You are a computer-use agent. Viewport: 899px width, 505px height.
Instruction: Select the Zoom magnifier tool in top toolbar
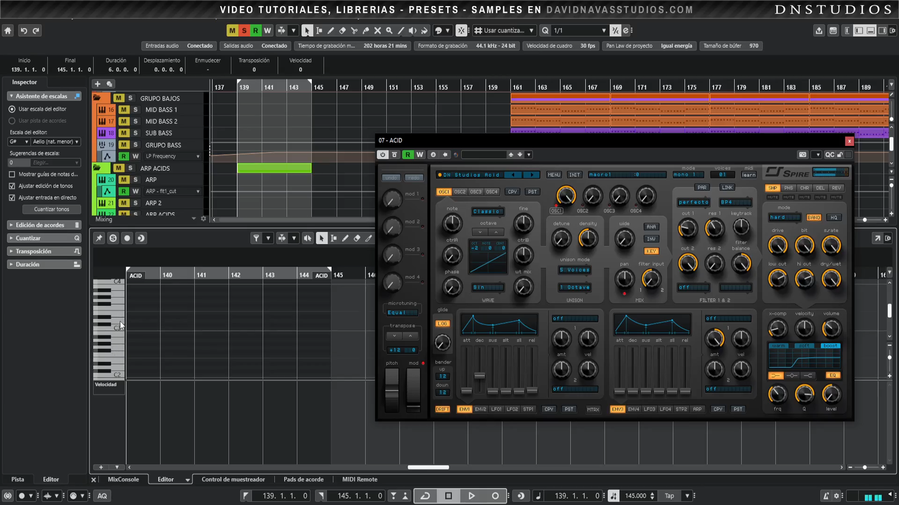(389, 31)
